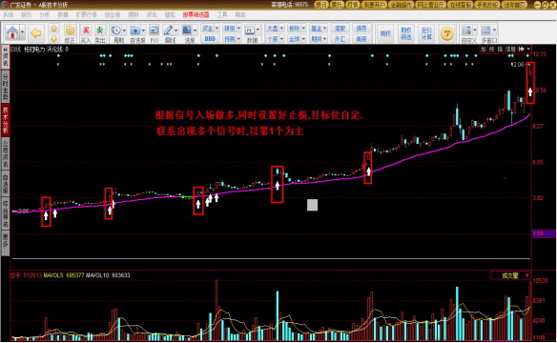557x343 pixels.
Task: Click the green 卖出 sell icon
Action: (x=100, y=30)
